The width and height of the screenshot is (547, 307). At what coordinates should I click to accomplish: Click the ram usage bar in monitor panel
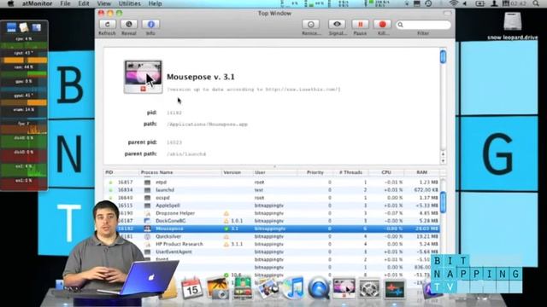click(x=24, y=73)
